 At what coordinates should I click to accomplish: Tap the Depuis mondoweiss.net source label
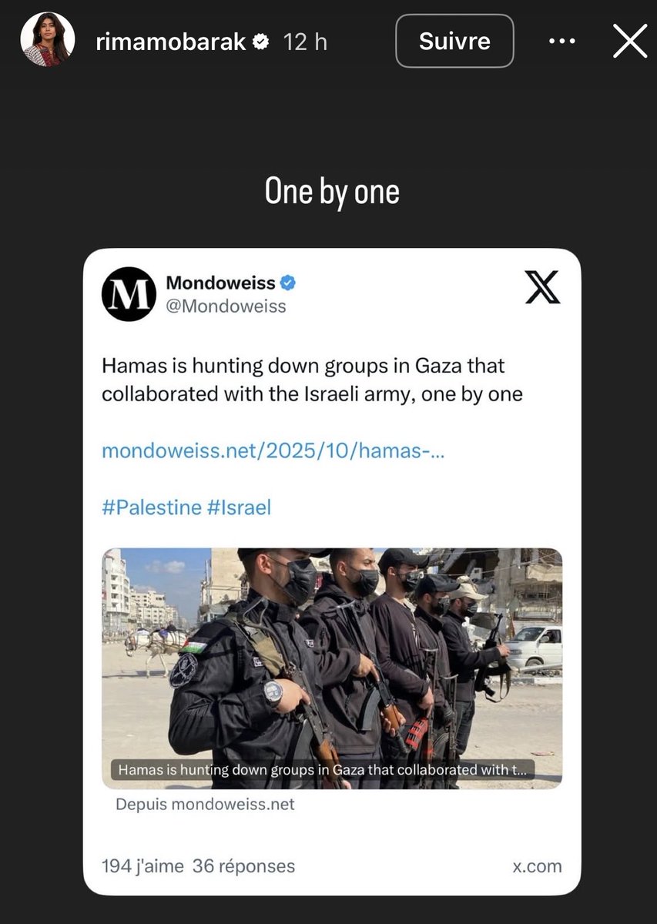(x=205, y=805)
